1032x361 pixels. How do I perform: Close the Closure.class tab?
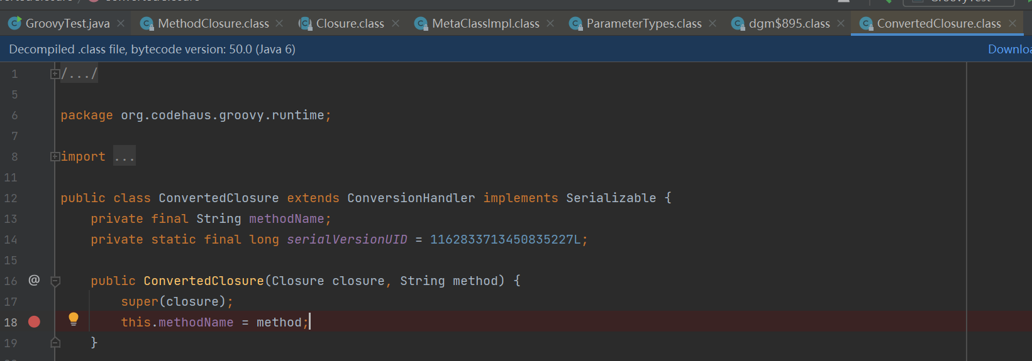(396, 23)
